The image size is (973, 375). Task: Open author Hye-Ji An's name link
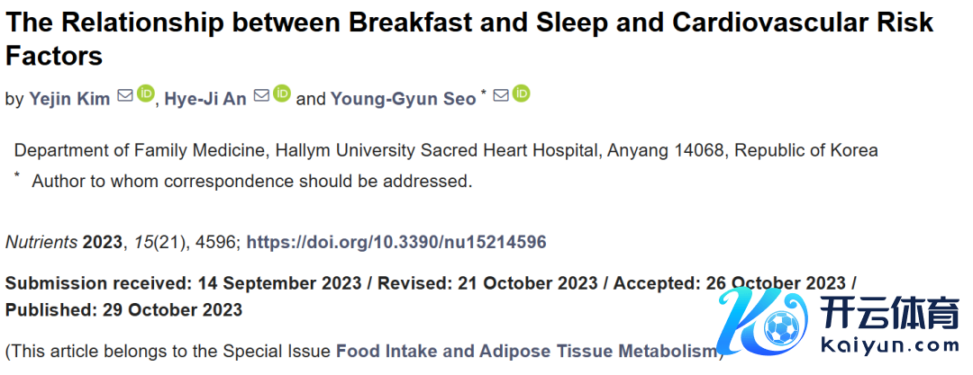204,99
